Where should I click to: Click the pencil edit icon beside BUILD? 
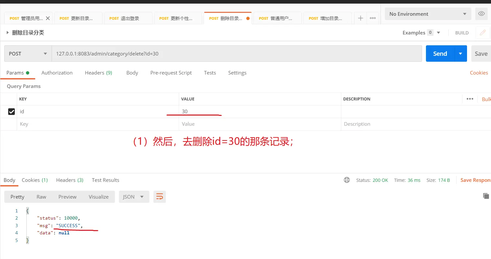pos(482,32)
